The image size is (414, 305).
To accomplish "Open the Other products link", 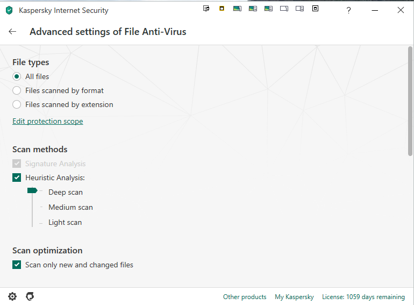I will click(x=245, y=297).
